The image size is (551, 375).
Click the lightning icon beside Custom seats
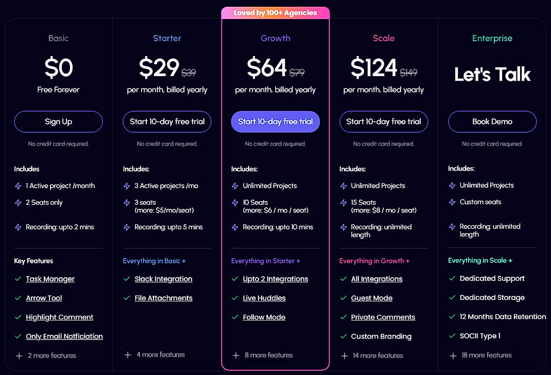pos(452,202)
